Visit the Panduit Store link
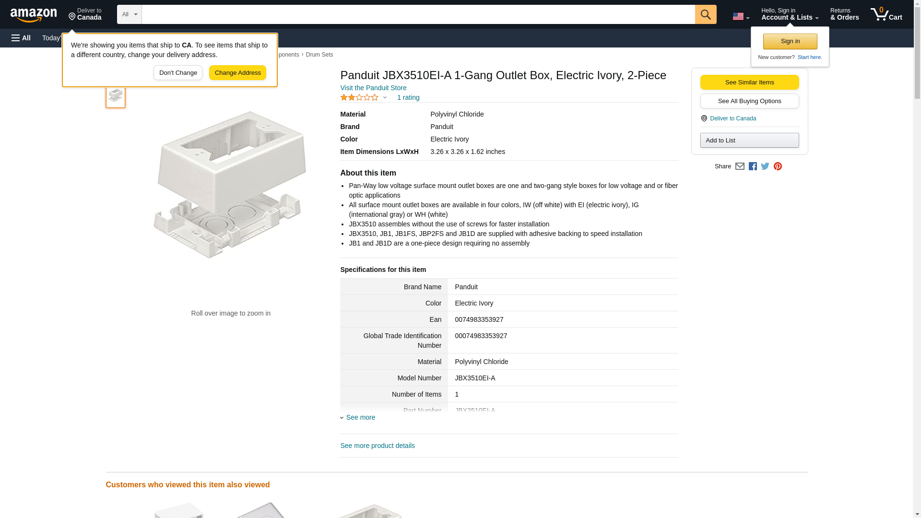Viewport: 921px width, 518px height. (373, 88)
